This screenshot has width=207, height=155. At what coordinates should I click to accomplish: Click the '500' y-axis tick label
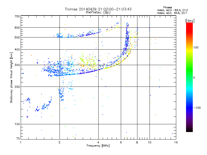coord(17,37)
